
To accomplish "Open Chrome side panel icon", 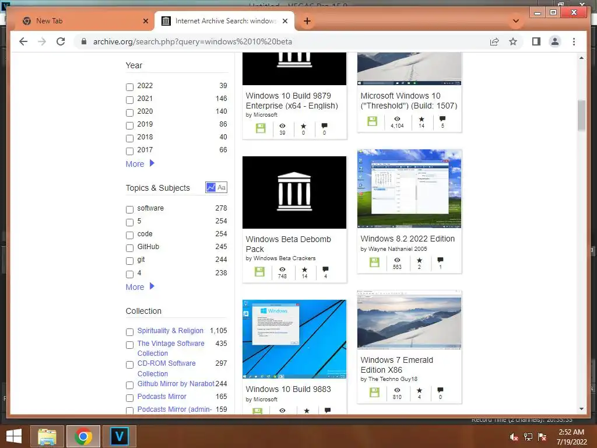I will 536,41.
